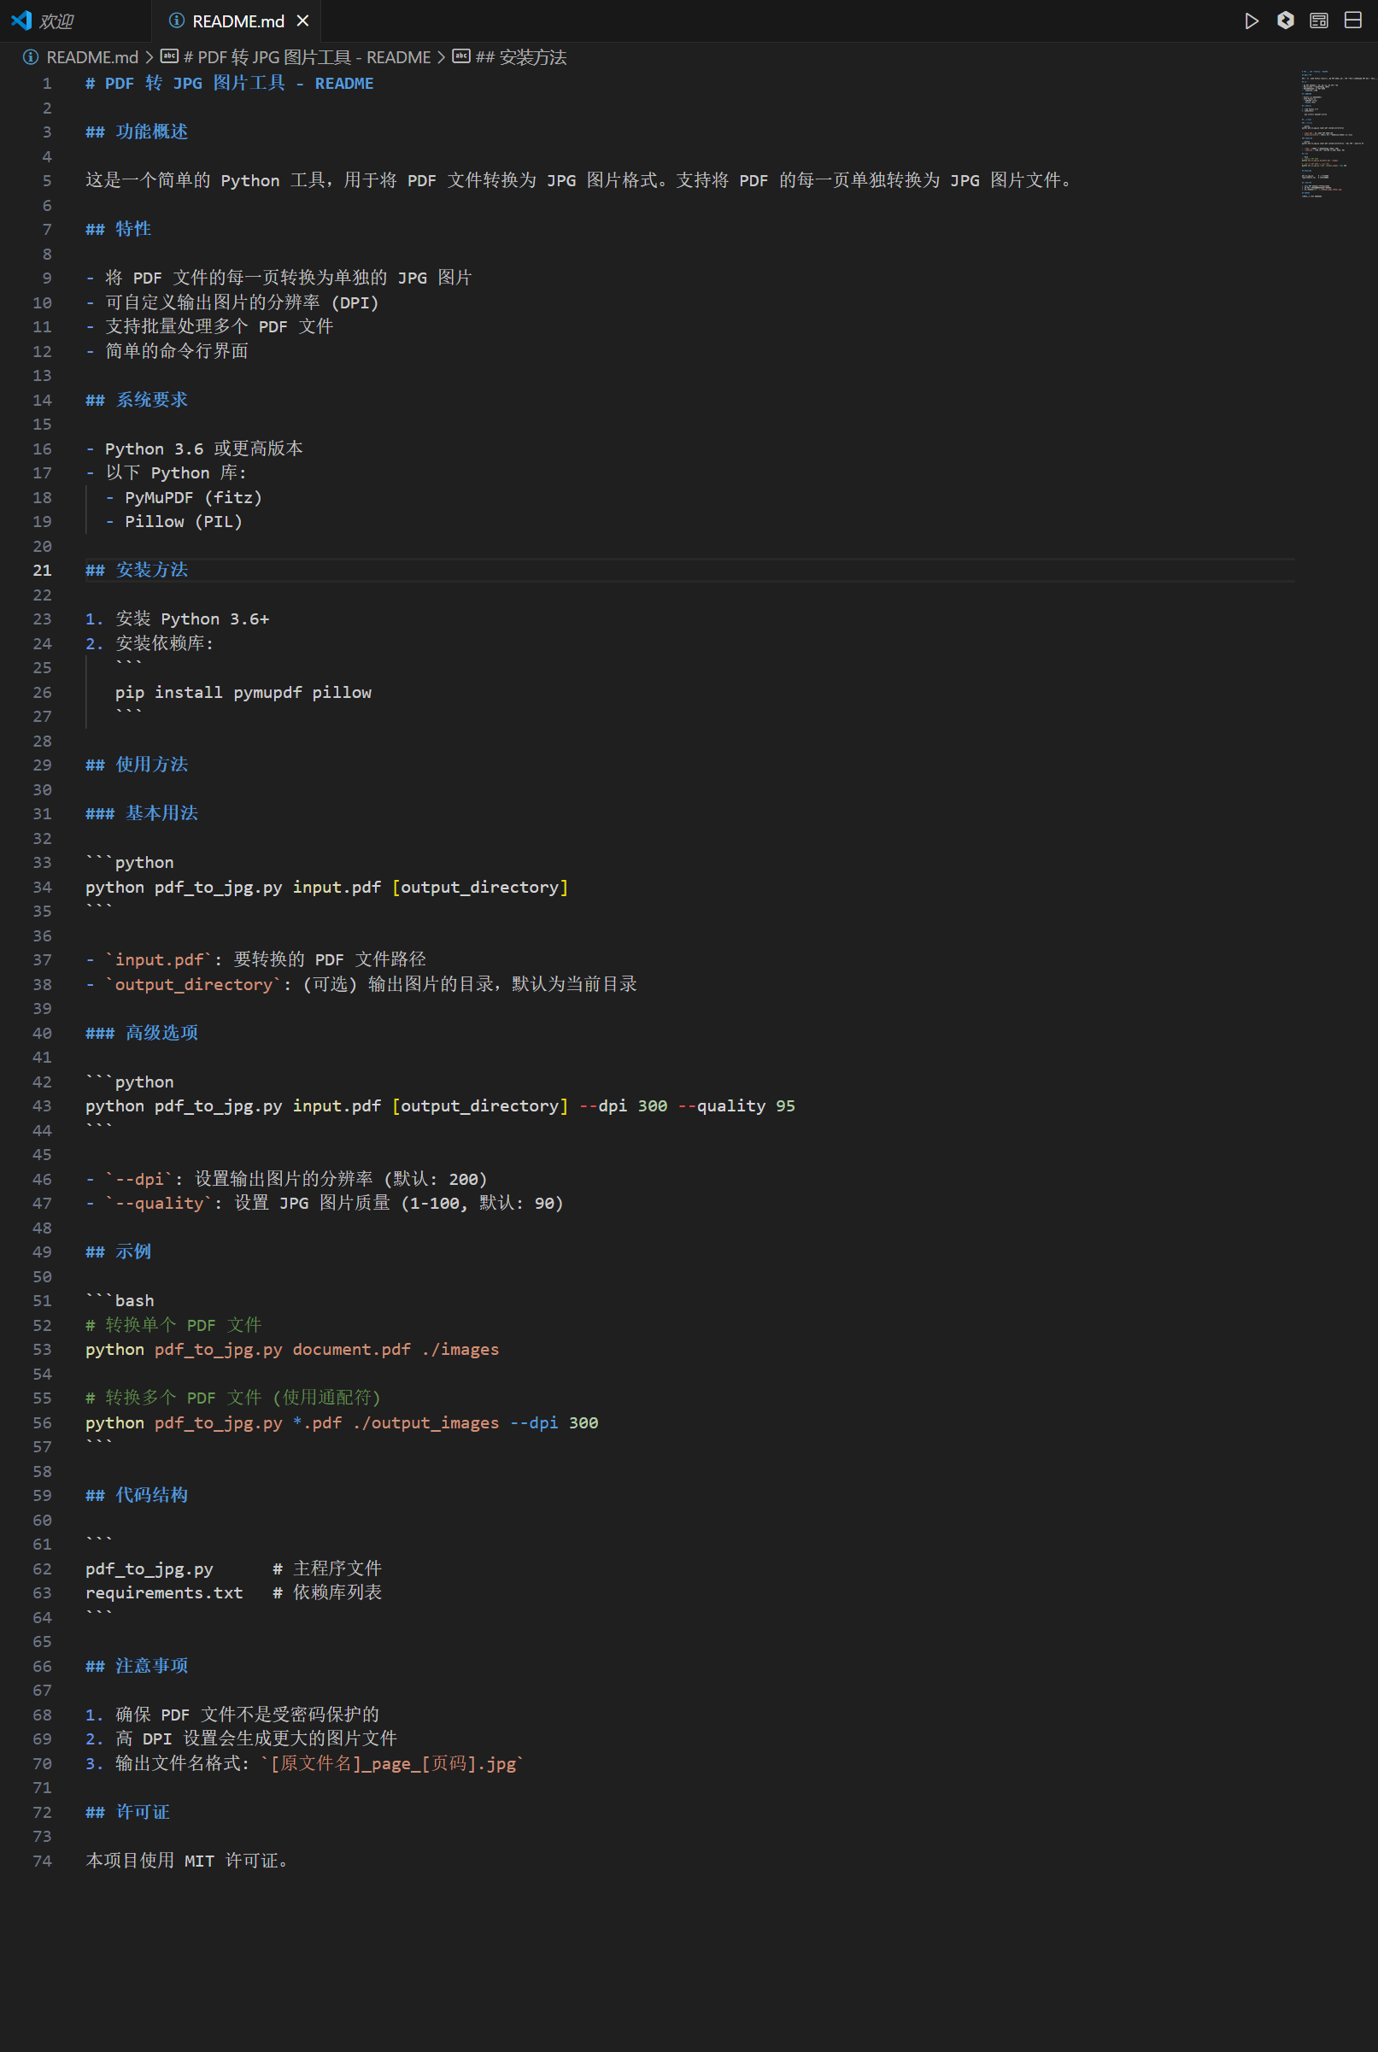Split the editor with the layout icon

(1352, 21)
